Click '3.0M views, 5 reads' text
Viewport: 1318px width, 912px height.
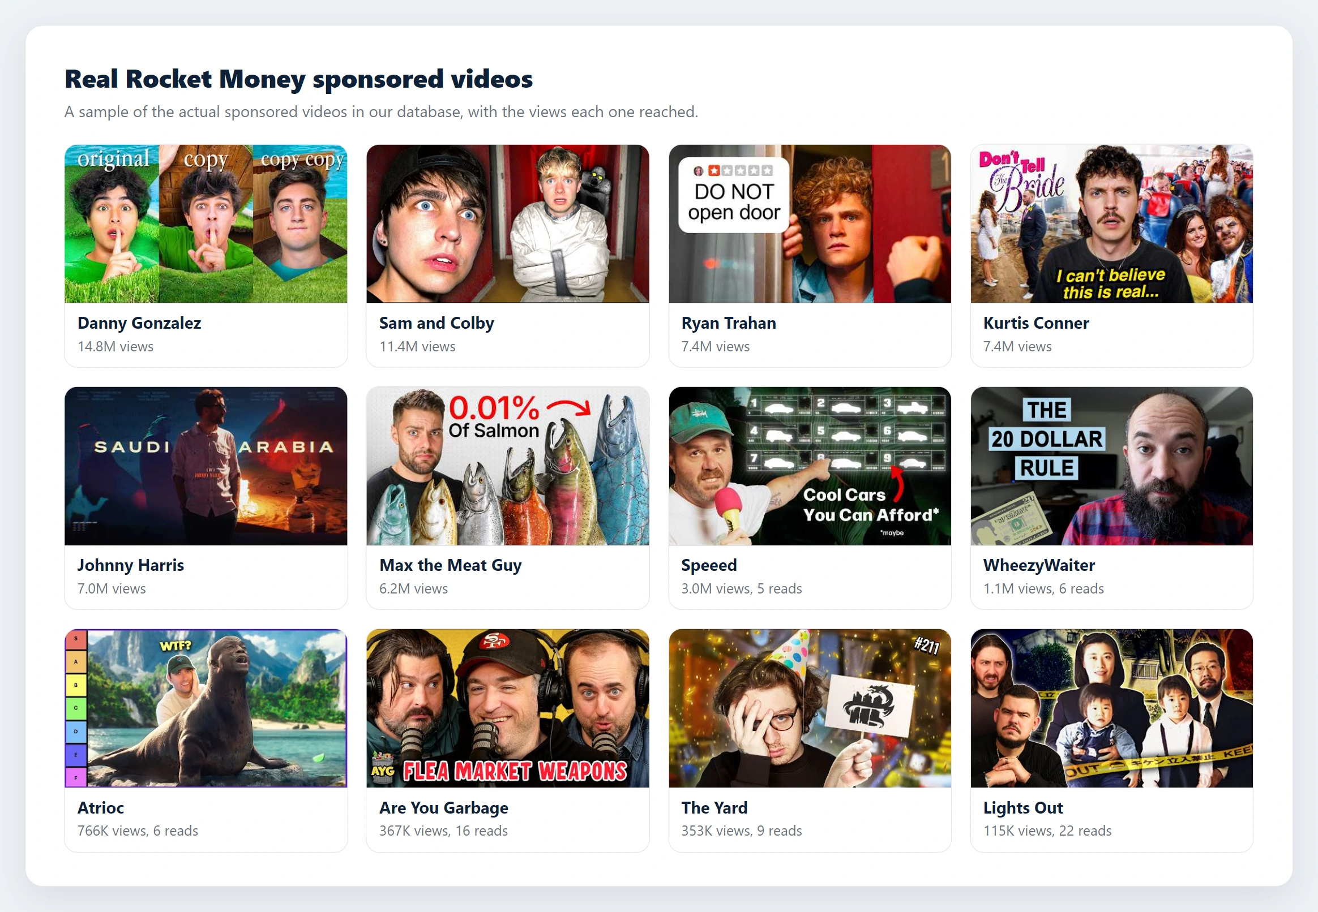click(741, 588)
